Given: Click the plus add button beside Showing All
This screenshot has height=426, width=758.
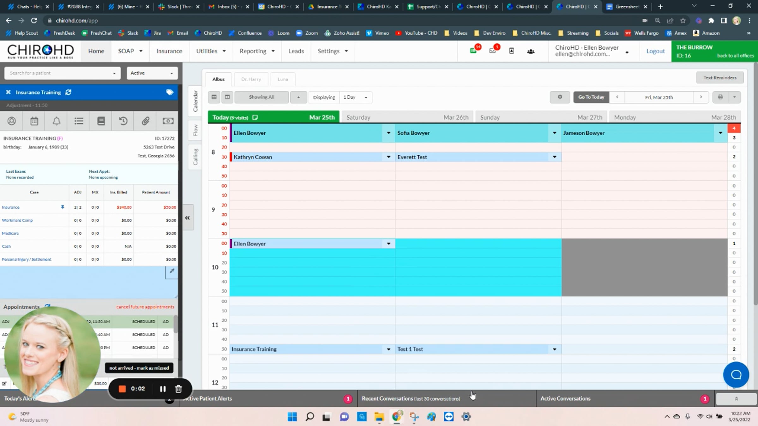Looking at the screenshot, I should tap(298, 97).
